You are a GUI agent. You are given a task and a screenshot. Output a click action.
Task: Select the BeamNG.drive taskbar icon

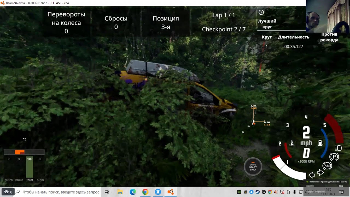(170, 192)
